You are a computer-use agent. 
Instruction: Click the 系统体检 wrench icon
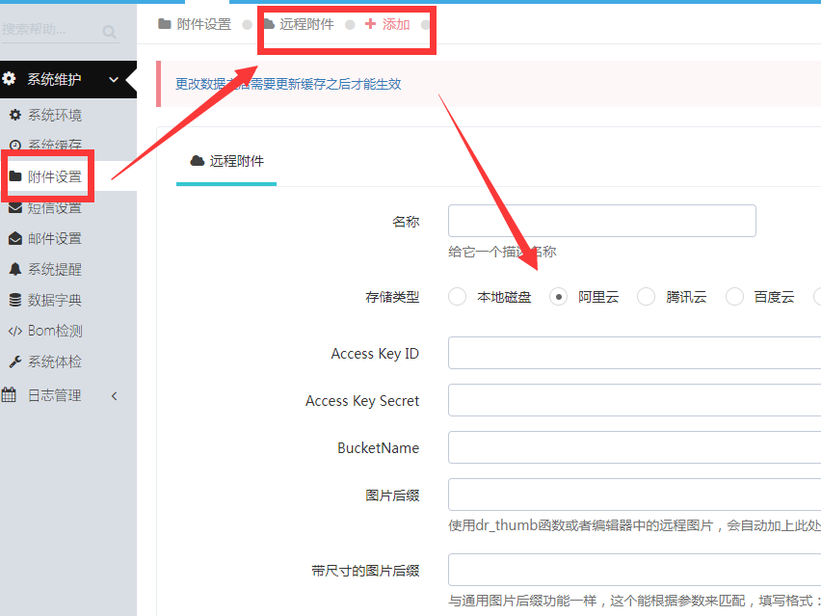coord(15,362)
